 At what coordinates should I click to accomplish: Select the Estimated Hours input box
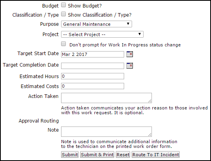click(x=92, y=76)
